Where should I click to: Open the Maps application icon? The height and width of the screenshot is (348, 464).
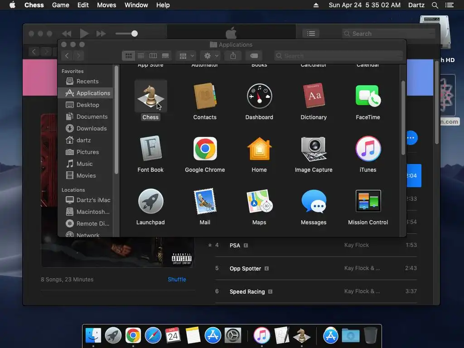coord(259,201)
